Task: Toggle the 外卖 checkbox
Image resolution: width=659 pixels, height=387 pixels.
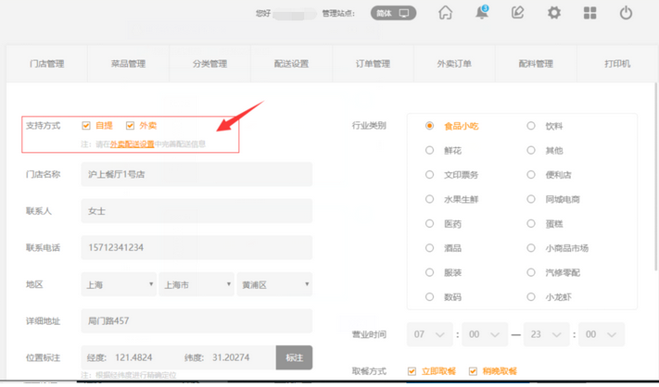Action: [130, 125]
